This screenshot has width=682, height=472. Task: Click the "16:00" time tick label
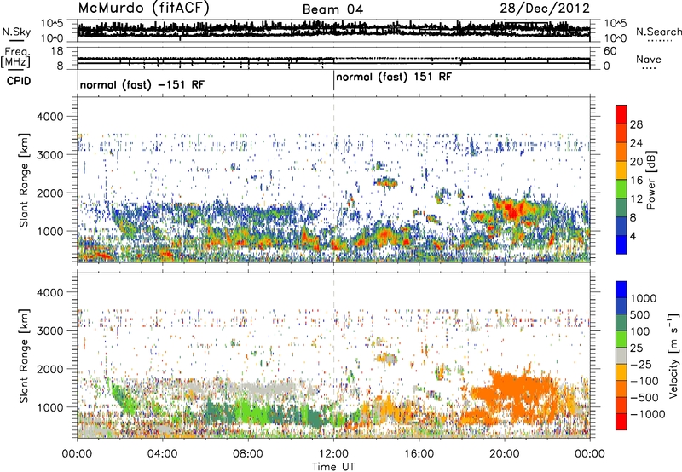pyautogui.click(x=419, y=454)
